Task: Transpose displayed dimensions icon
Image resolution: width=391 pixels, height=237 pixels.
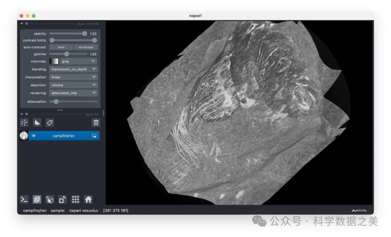Action: coord(63,199)
